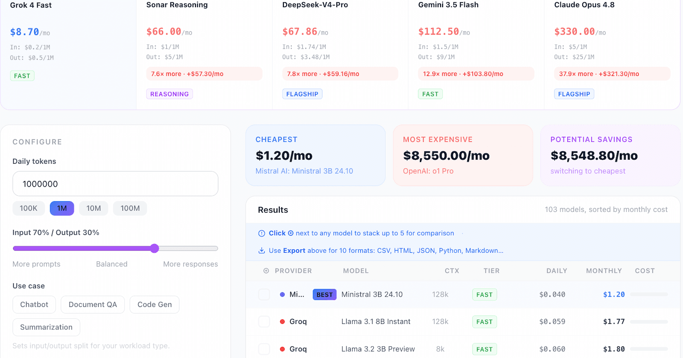The height and width of the screenshot is (358, 683).
Task: Click the REASONING badge on Sonar Reasoning
Action: [x=169, y=94]
